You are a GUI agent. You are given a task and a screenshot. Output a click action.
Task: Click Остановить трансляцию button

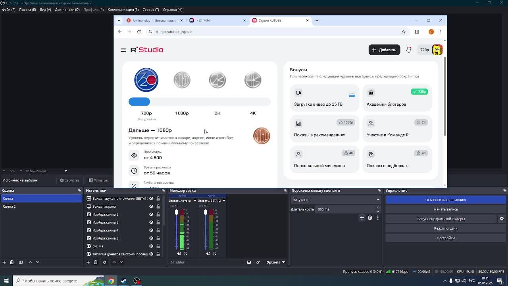446,200
